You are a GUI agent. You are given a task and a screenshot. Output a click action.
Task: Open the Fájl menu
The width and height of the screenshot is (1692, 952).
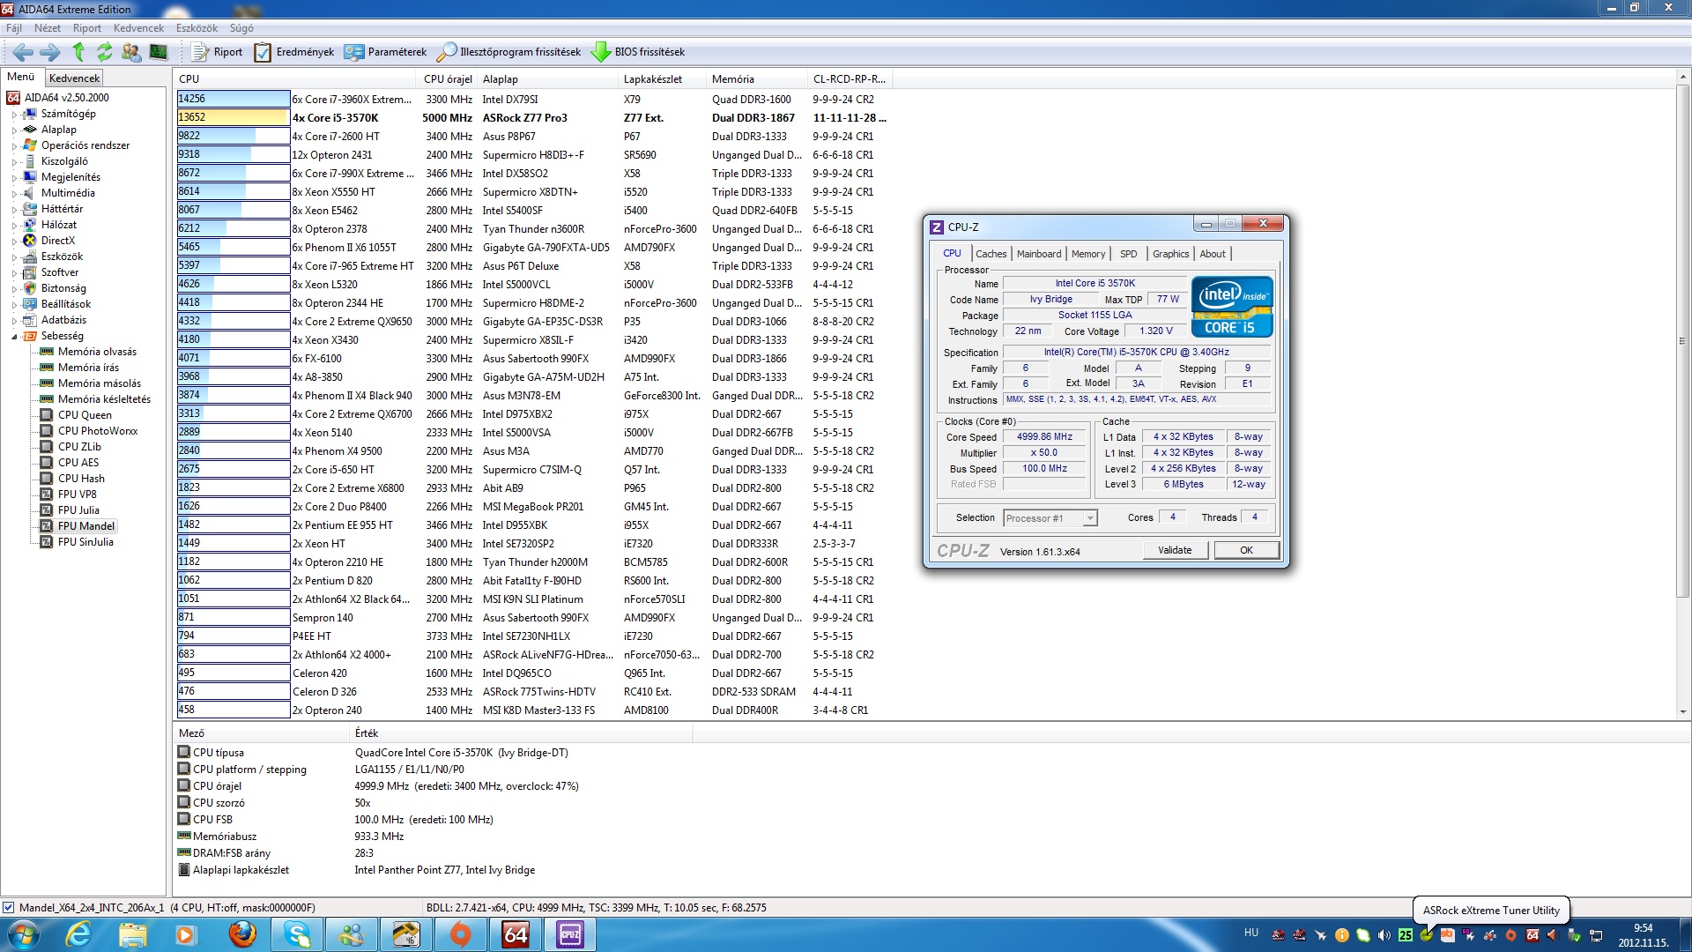[14, 28]
